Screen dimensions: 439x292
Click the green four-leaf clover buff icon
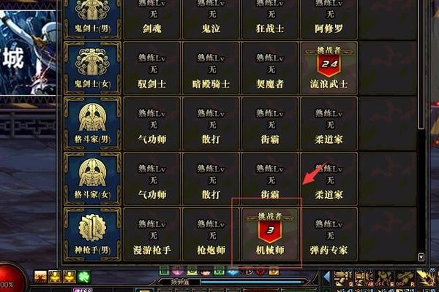83,277
